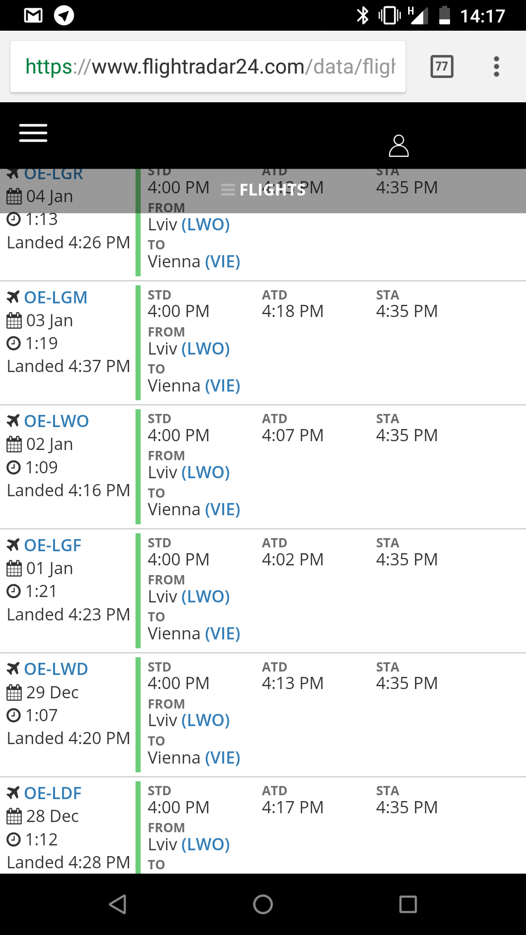The width and height of the screenshot is (526, 935).
Task: Open the browser tabs counter showing 77
Action: point(442,67)
